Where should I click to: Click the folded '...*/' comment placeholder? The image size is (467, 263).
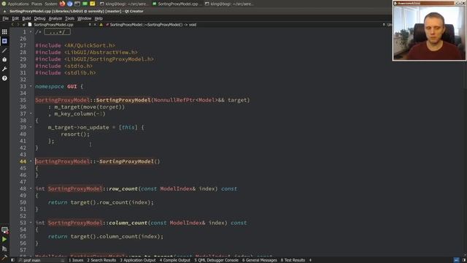point(57,32)
